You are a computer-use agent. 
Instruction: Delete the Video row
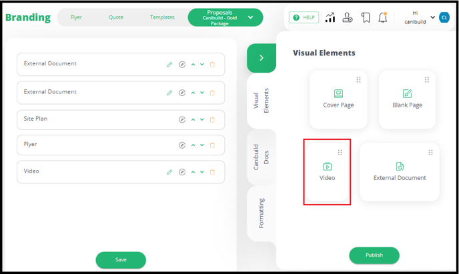(x=213, y=172)
